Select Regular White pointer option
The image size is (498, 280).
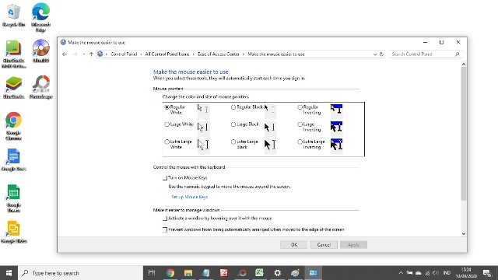[167, 107]
